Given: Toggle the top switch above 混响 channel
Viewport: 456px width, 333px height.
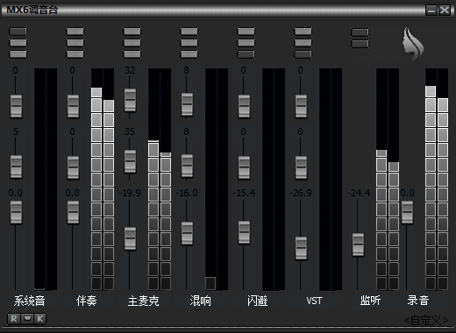Looking at the screenshot, I should tap(189, 32).
